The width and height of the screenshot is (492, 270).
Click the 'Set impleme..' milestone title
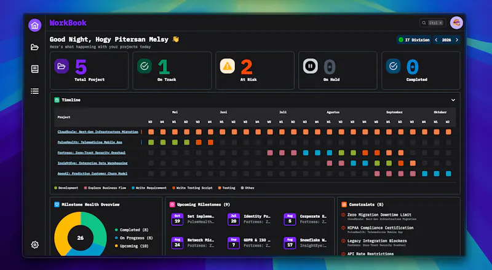click(200, 217)
